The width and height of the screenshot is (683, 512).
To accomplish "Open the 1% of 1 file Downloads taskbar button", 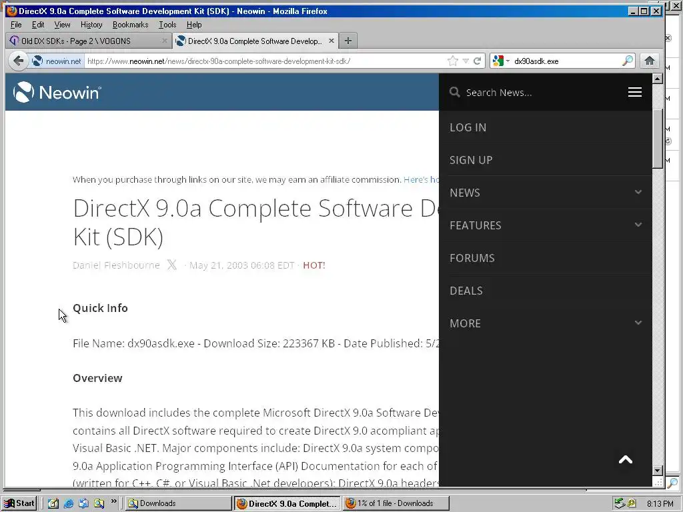I will [x=396, y=503].
